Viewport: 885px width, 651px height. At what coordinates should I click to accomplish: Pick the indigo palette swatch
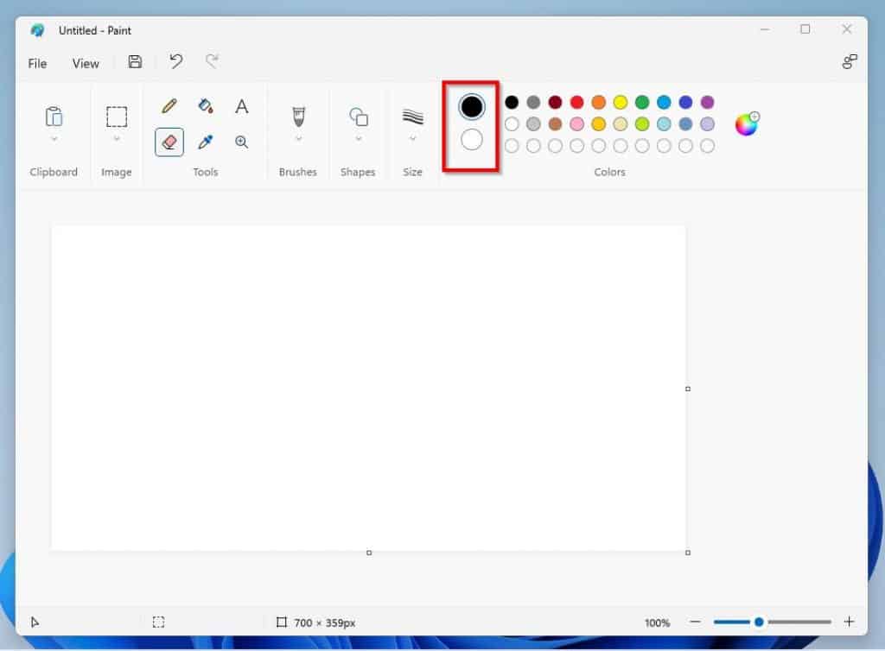685,102
